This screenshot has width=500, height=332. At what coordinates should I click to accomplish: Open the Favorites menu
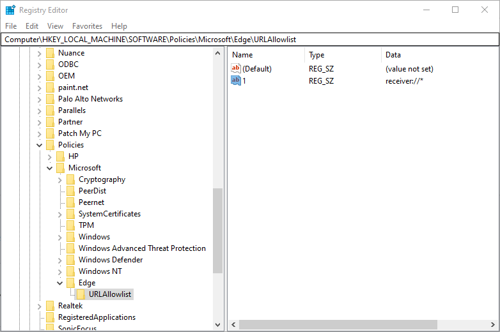87,26
